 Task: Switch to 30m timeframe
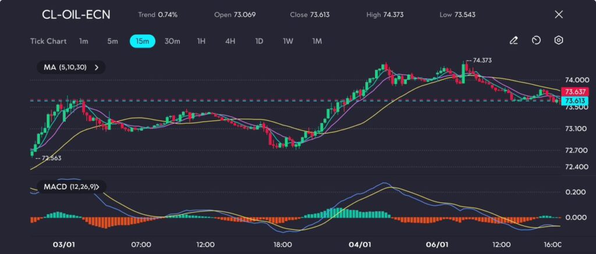click(172, 41)
